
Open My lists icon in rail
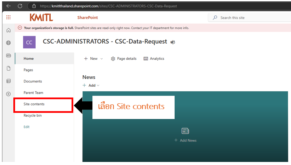(9, 81)
